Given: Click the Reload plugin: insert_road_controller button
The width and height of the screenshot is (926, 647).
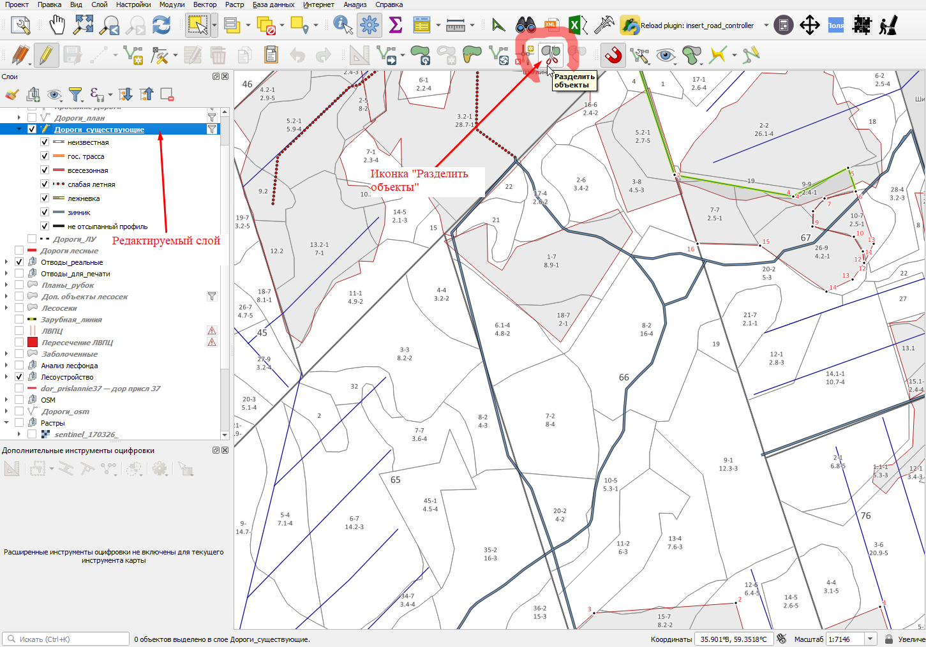Looking at the screenshot, I should (x=687, y=26).
